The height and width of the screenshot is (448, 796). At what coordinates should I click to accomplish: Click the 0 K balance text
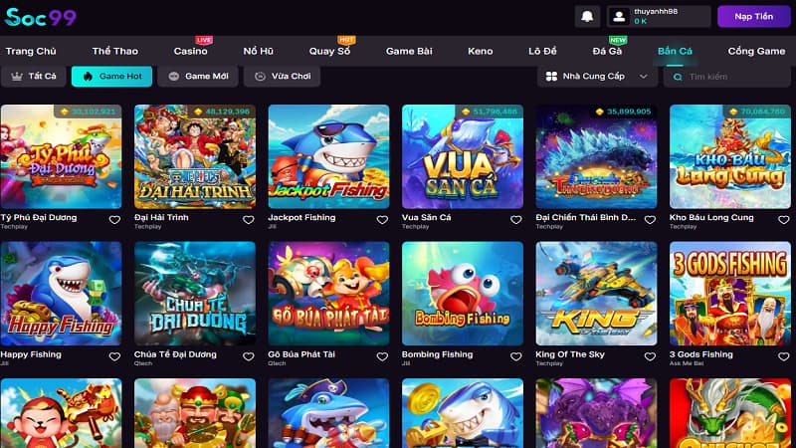[640, 21]
